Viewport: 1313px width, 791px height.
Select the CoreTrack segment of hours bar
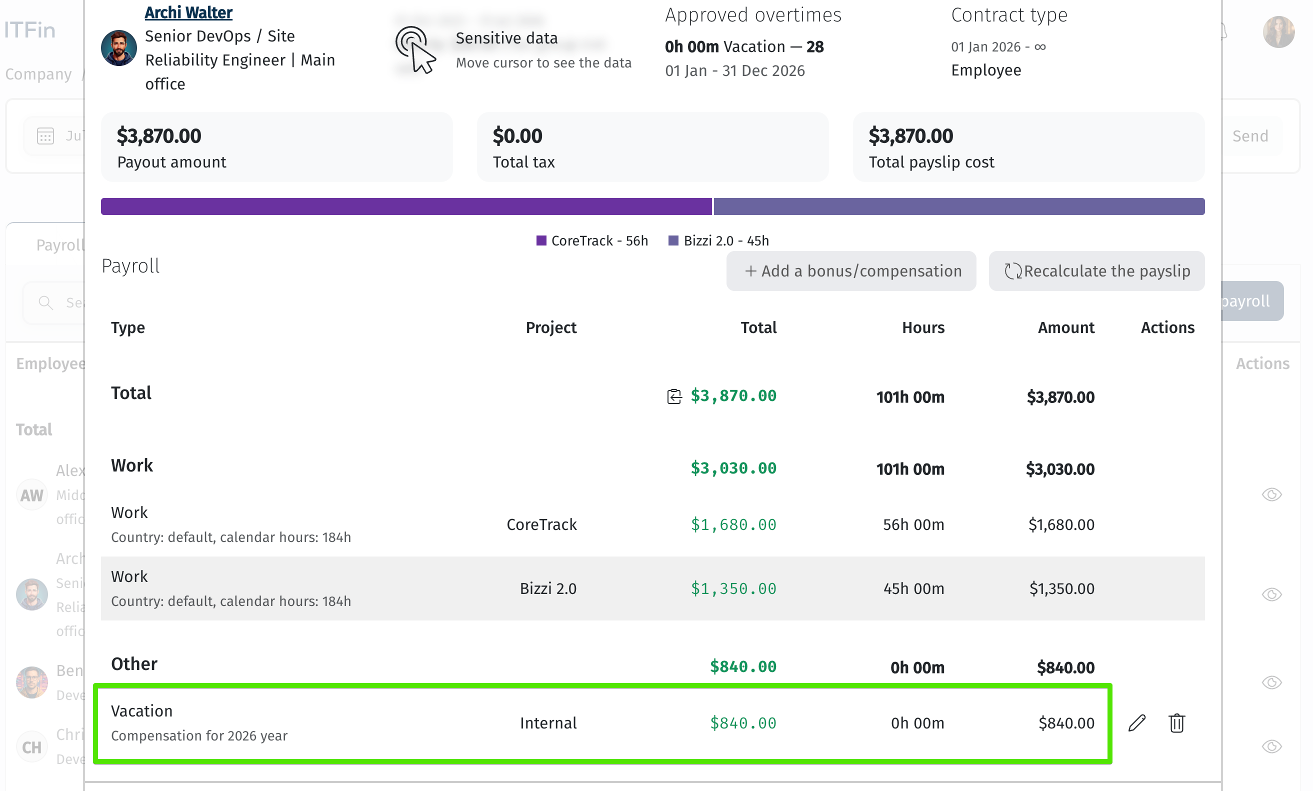(406, 206)
